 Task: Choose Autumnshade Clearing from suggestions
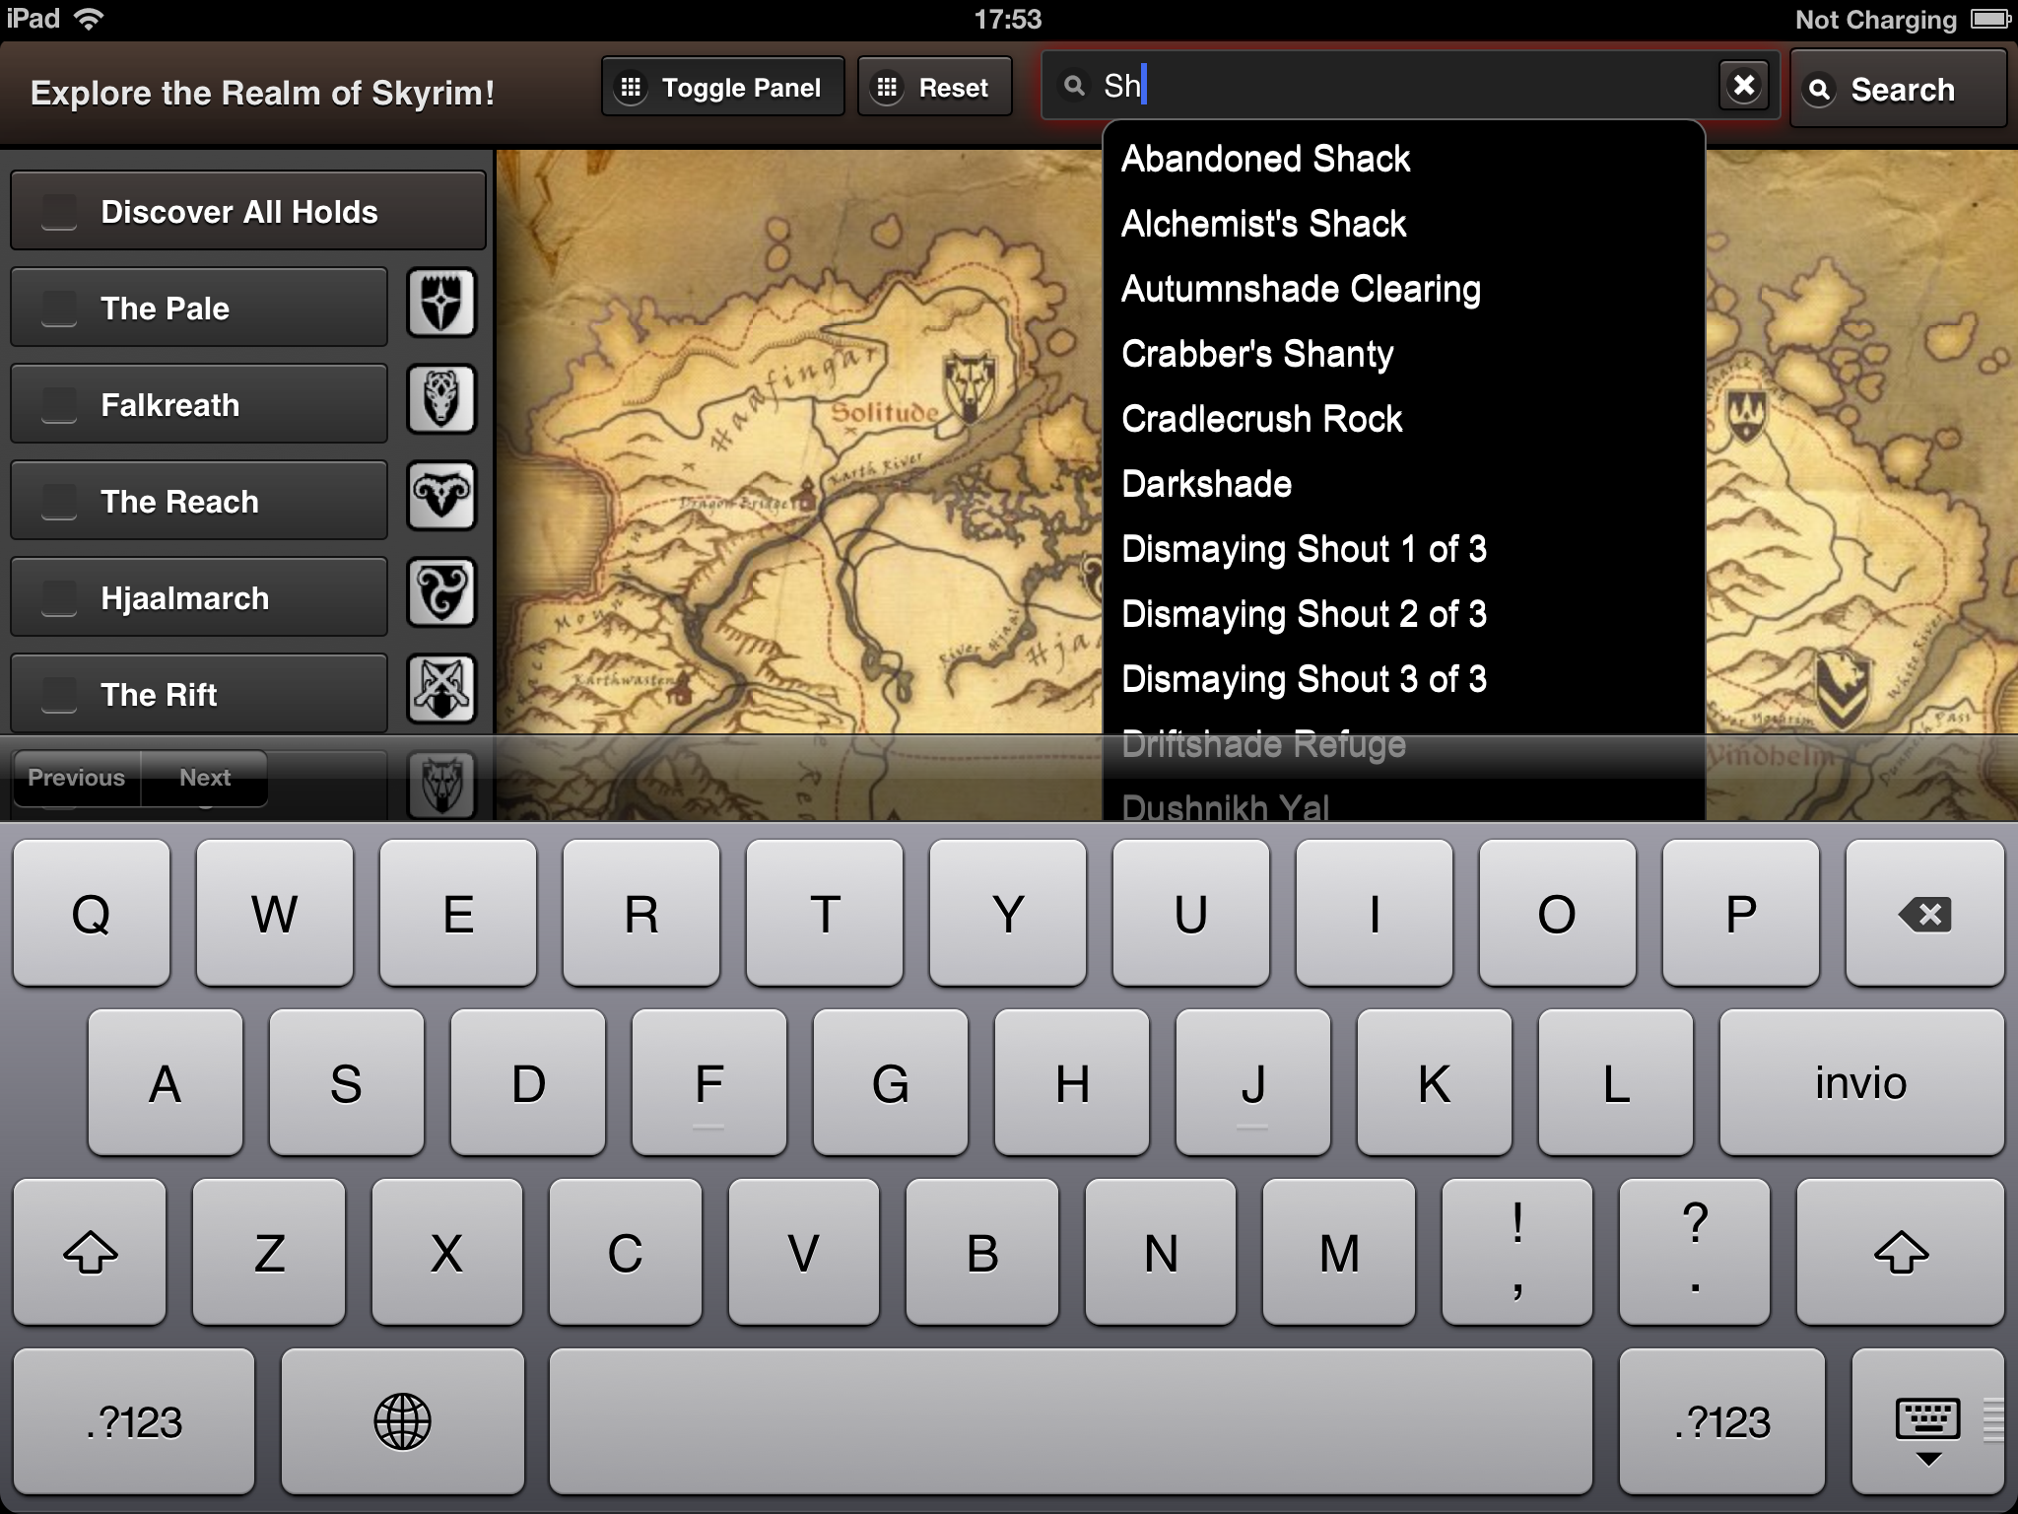tap(1403, 289)
